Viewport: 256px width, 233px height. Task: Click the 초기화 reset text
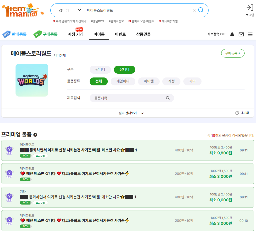(245, 113)
